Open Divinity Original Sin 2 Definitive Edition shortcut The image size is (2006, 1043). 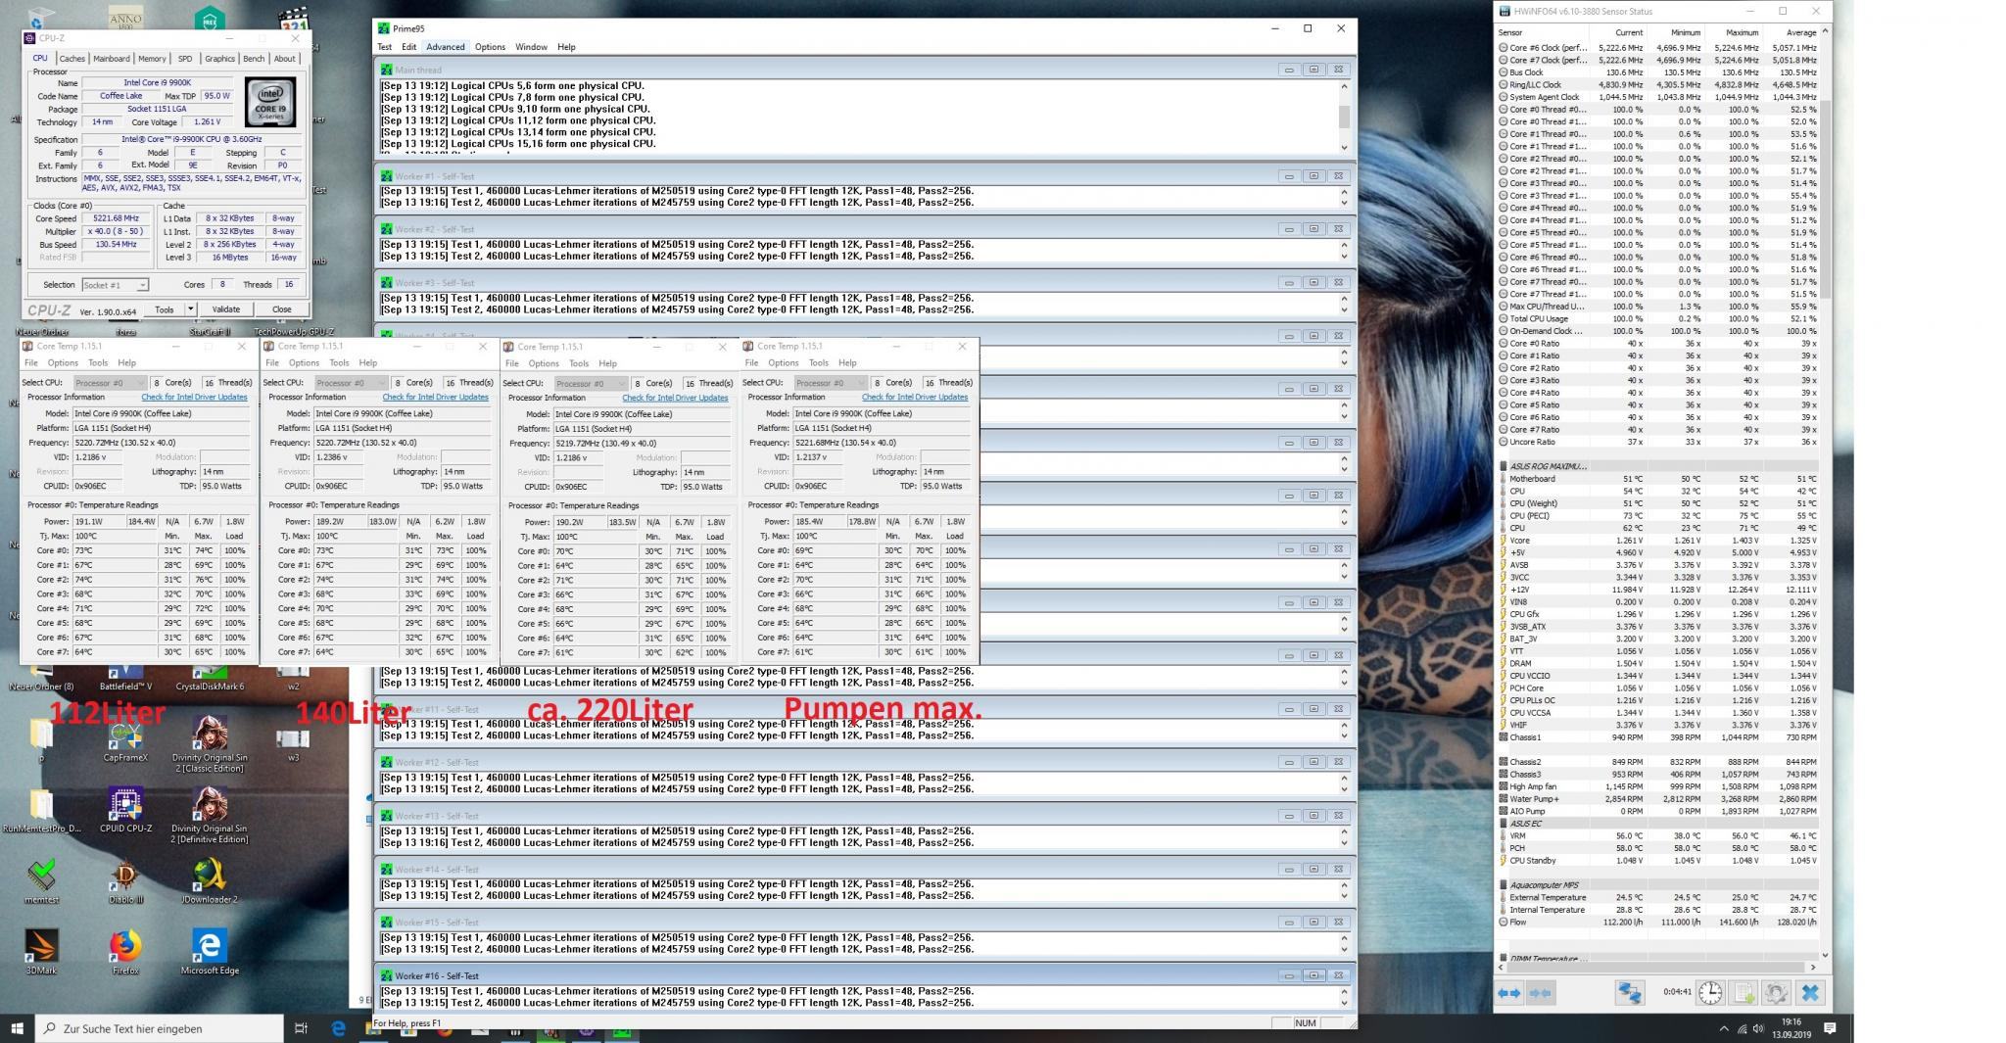[x=210, y=815]
